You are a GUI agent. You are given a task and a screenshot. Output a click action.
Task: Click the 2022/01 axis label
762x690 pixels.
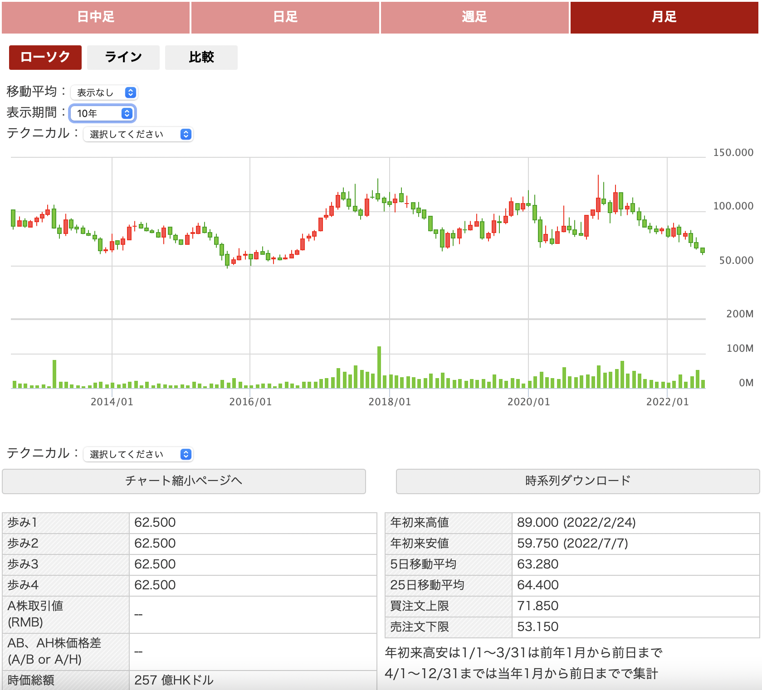667,402
